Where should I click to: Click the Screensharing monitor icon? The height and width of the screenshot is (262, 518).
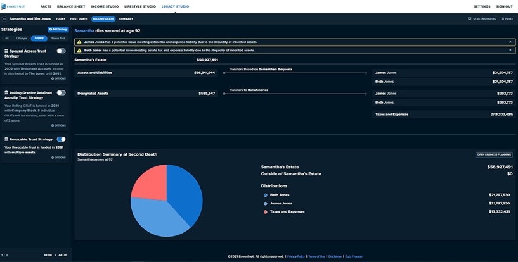pos(469,19)
